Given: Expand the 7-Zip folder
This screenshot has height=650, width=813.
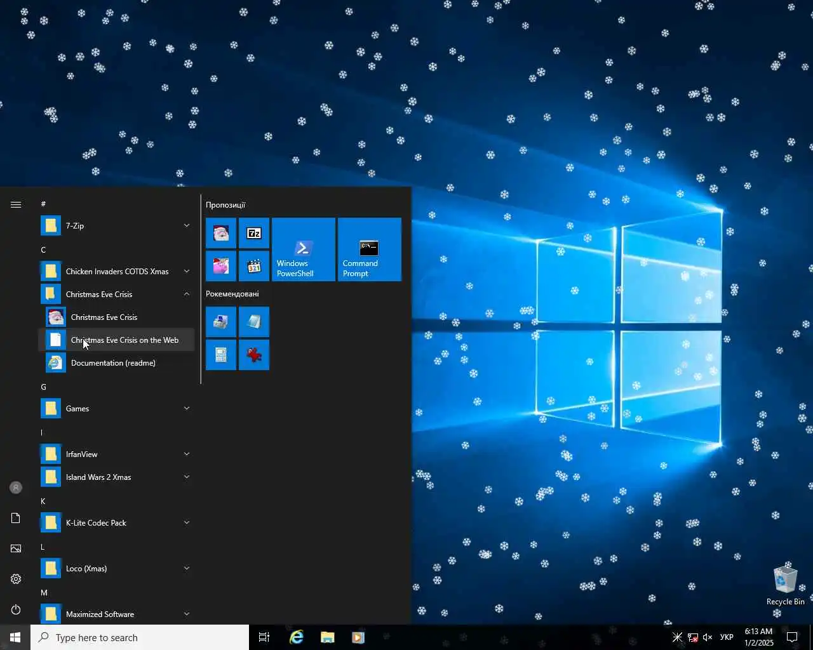Looking at the screenshot, I should click(x=117, y=225).
